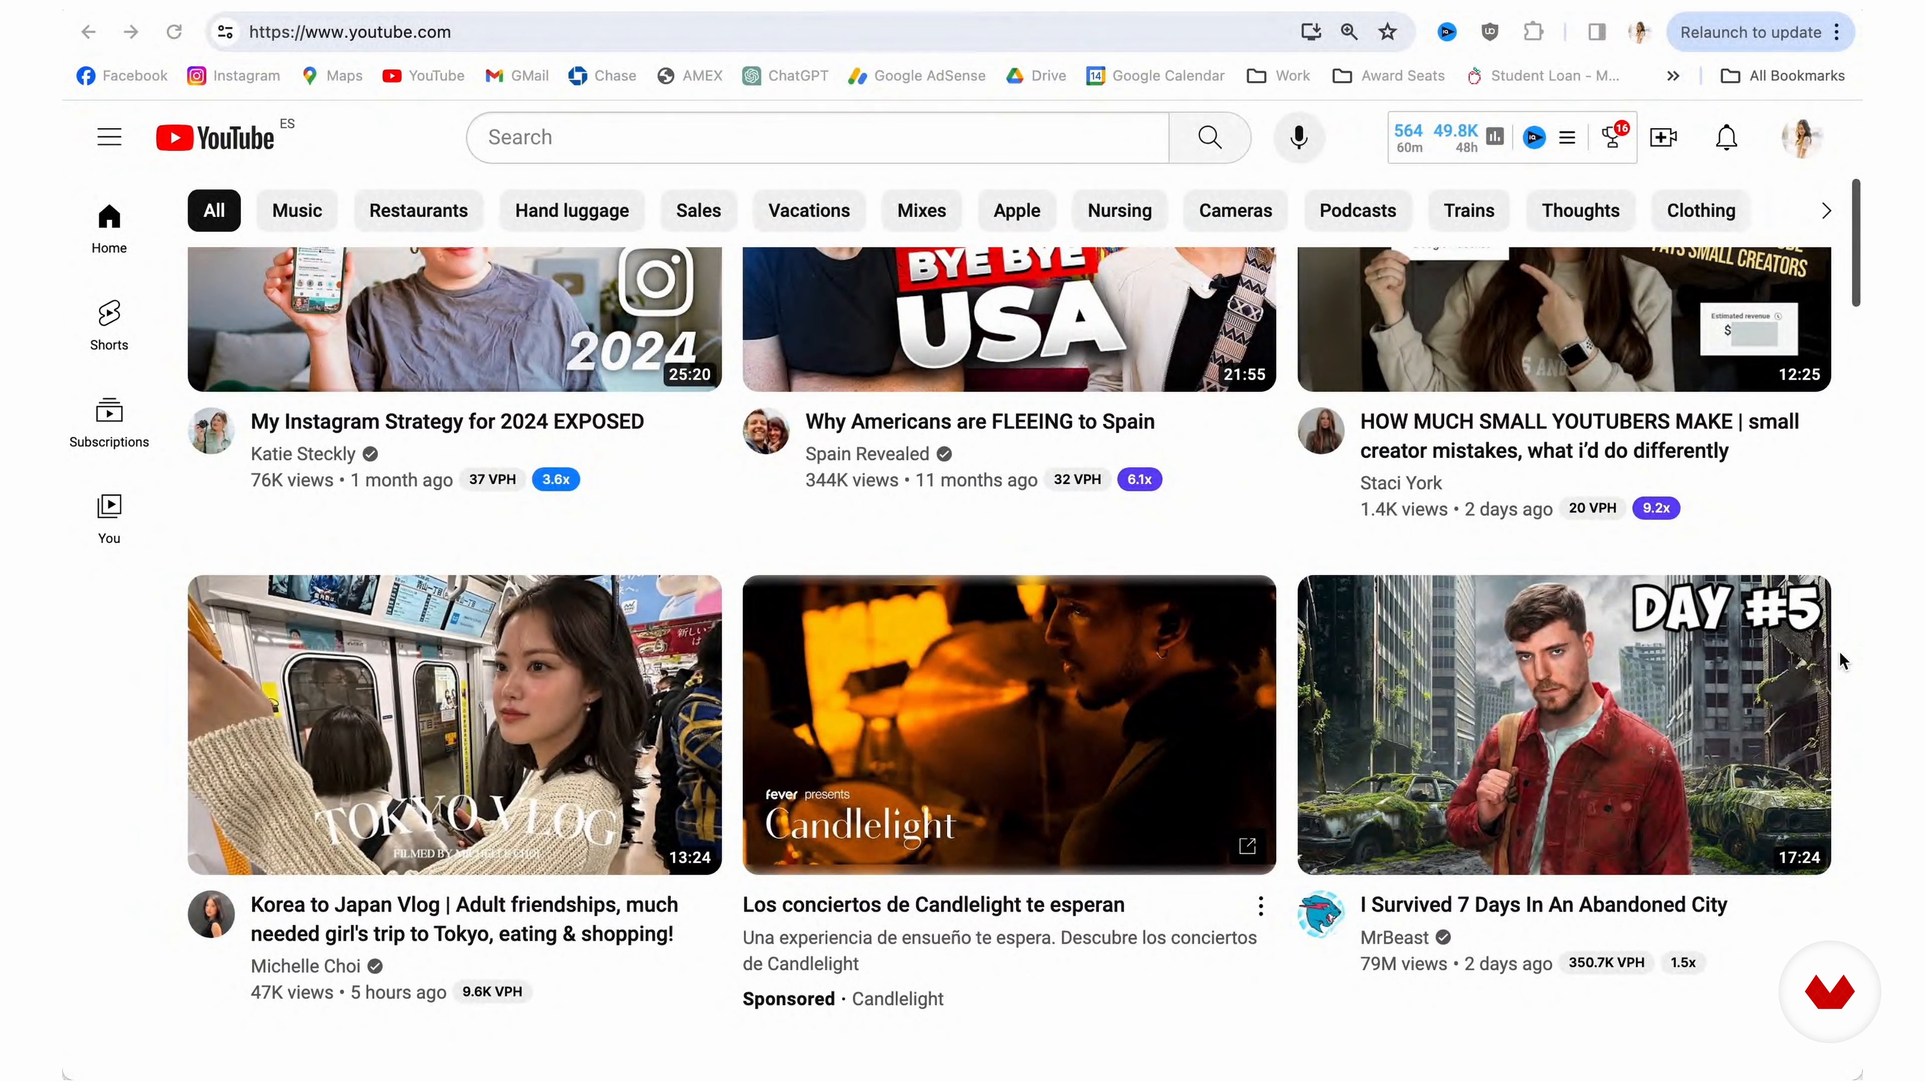This screenshot has width=1925, height=1082.
Task: Click the 3.6x vidIQ badge on Katie Steckly video
Action: (x=556, y=479)
